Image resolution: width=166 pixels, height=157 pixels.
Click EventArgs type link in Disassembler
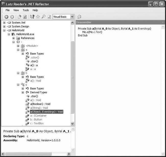coord(144,29)
